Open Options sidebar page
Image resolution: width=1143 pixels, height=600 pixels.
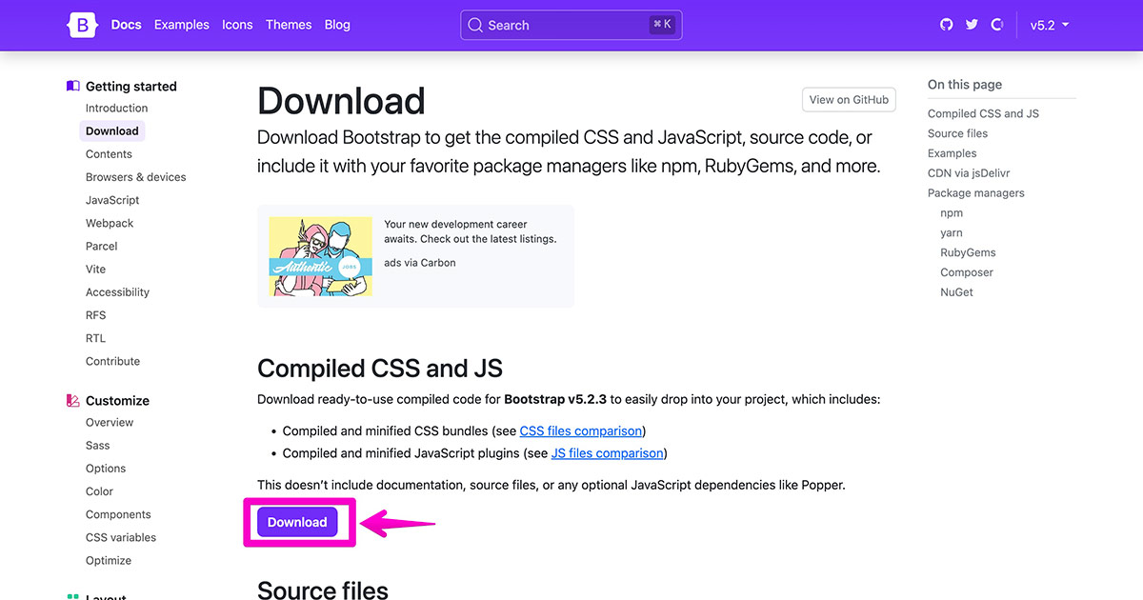pyautogui.click(x=106, y=469)
